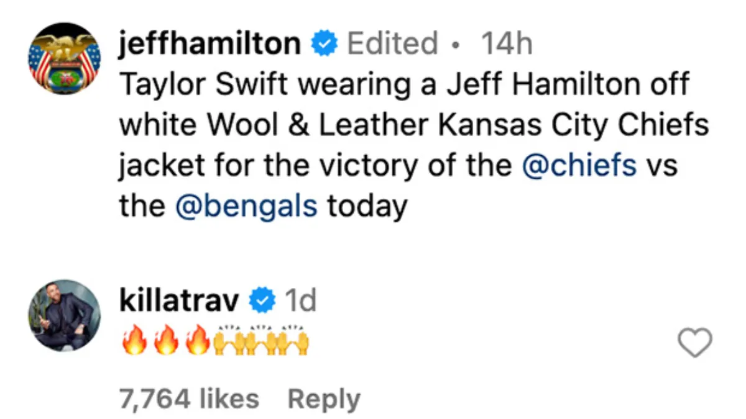Click the third fire emoji in the comment
This screenshot has height=419, width=746.
[x=198, y=341]
